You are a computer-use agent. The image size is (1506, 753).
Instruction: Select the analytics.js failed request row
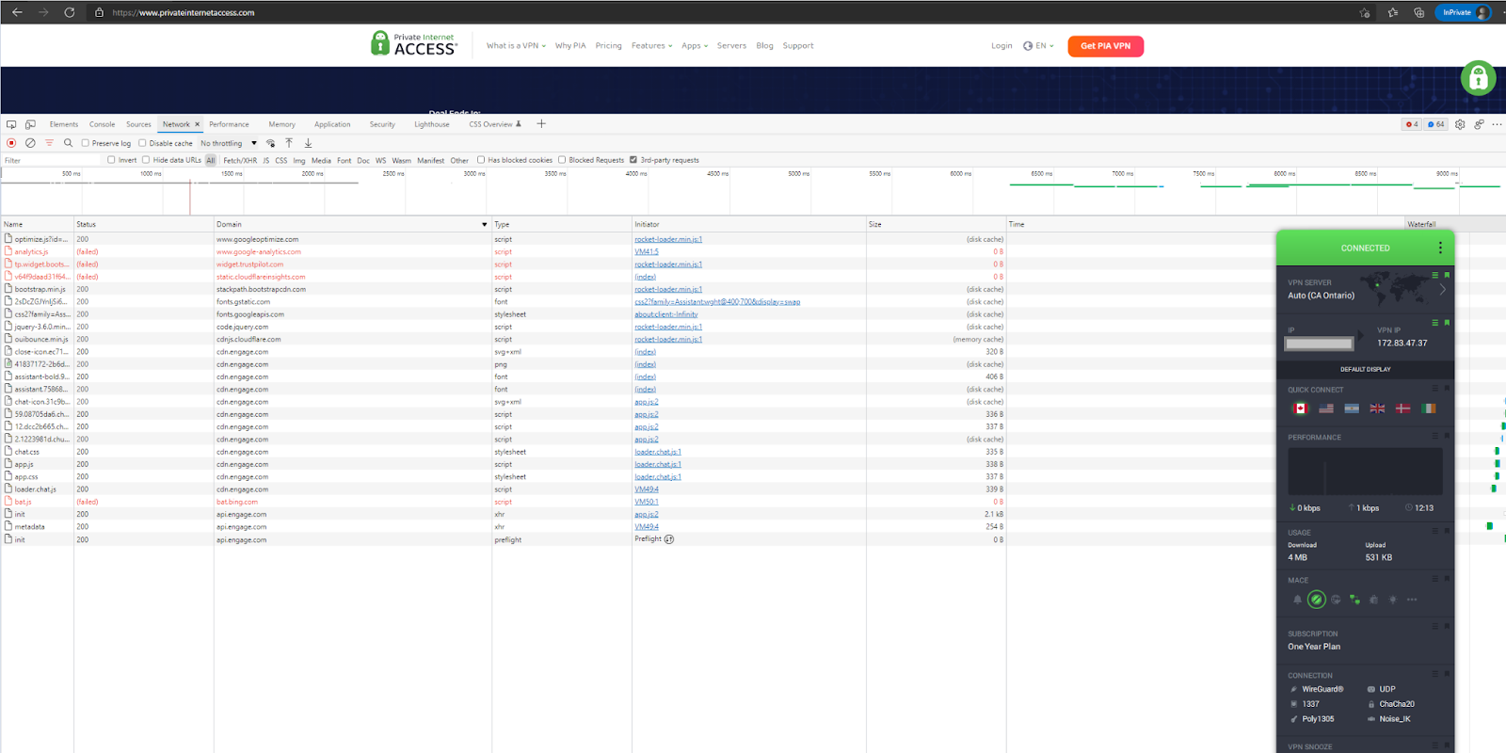point(504,251)
